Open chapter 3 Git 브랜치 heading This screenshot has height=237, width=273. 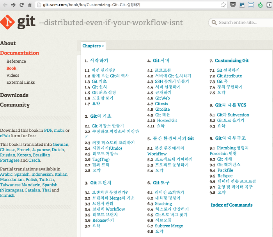coord(101,183)
